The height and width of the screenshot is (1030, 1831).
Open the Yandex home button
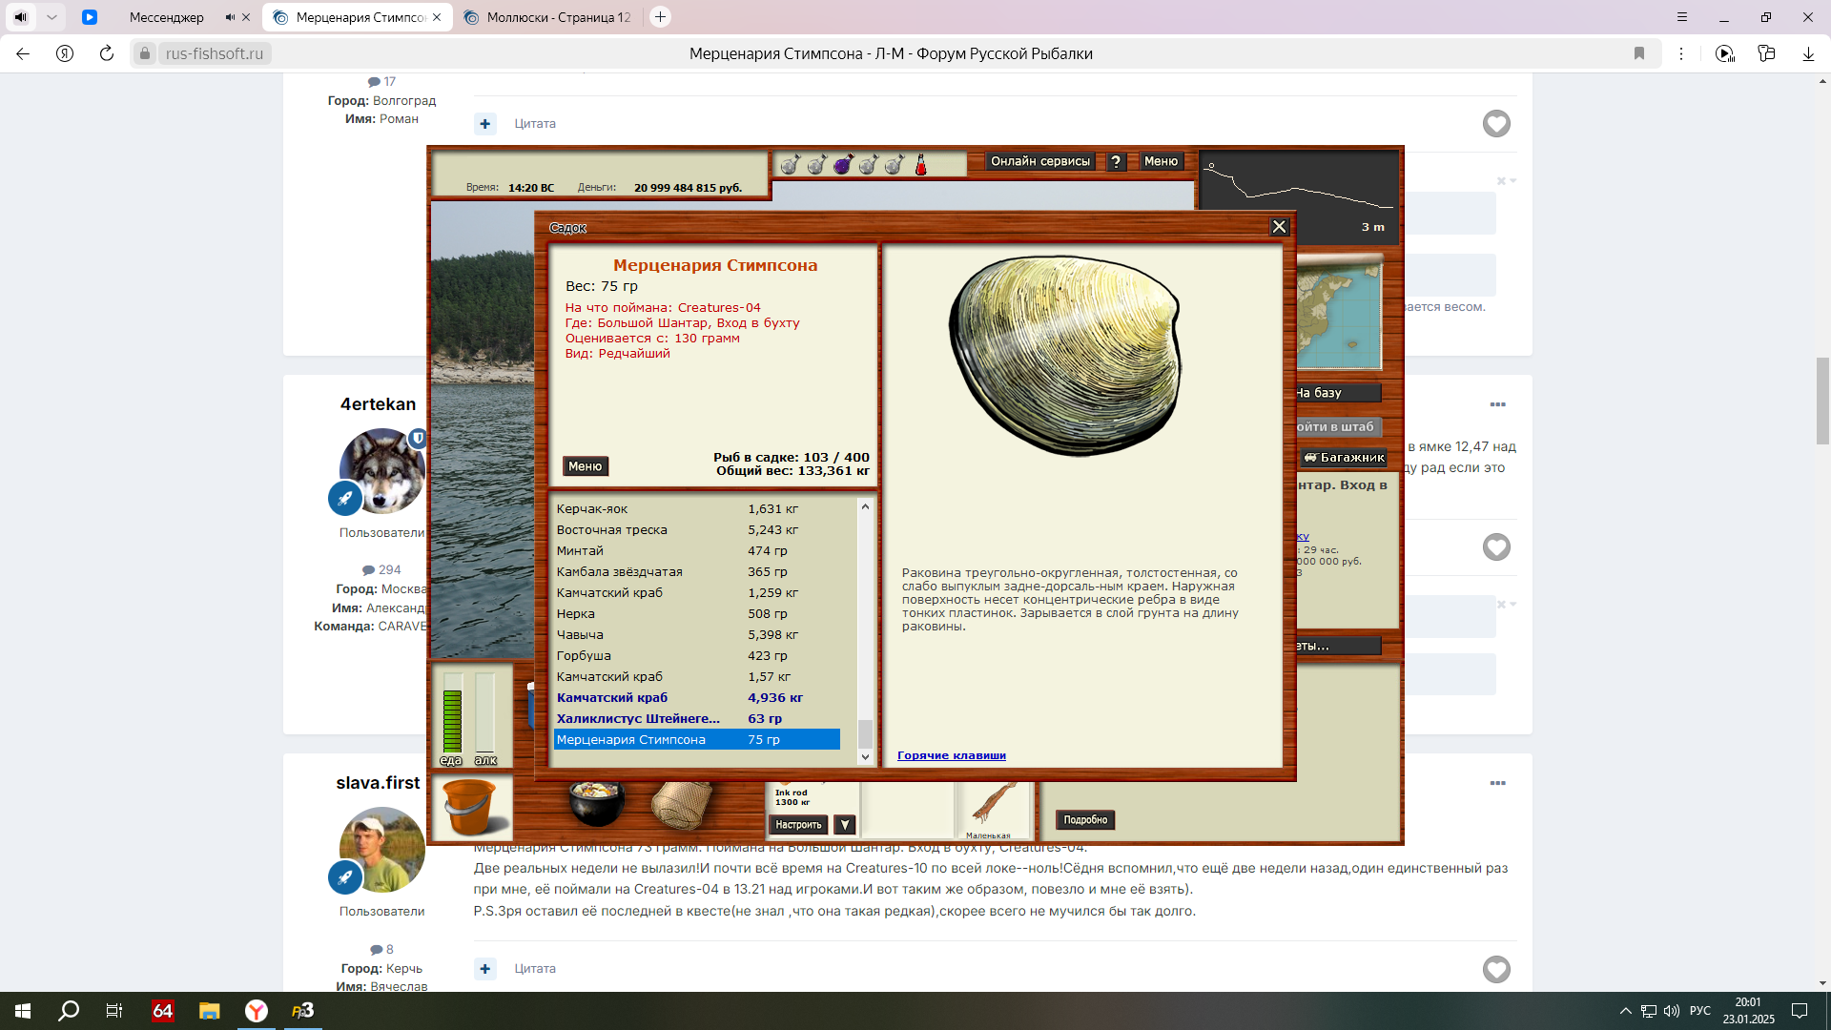point(65,53)
